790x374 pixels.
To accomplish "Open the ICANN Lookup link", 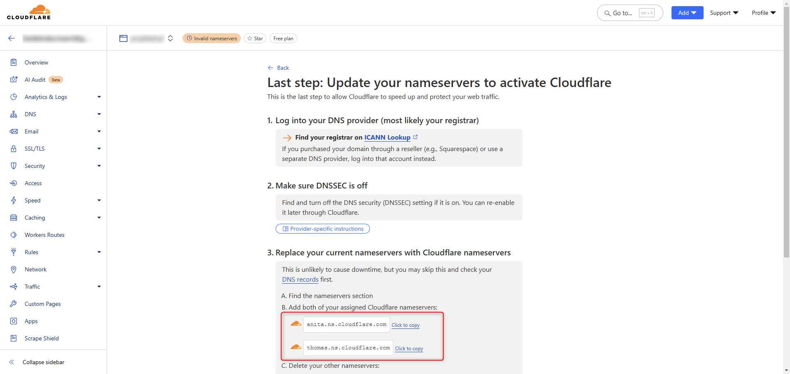I will (x=387, y=137).
